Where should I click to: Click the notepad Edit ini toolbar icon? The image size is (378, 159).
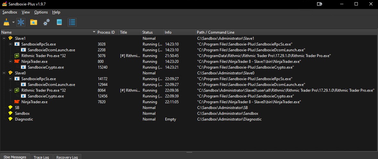pyautogui.click(x=59, y=22)
